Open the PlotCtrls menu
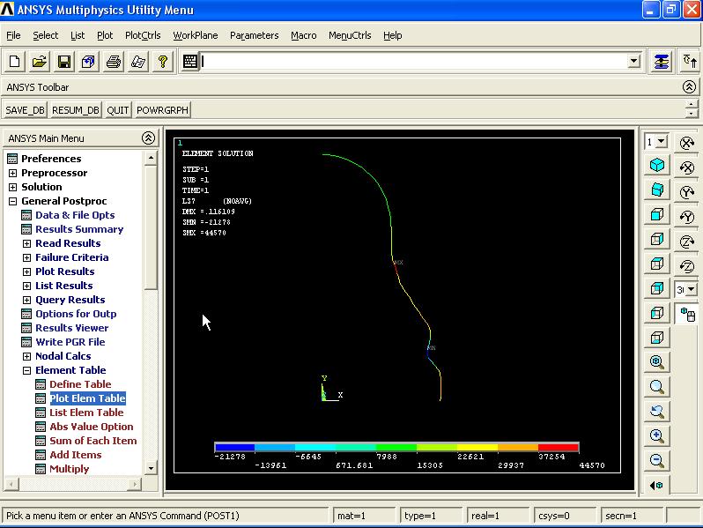The image size is (703, 528). click(x=143, y=35)
